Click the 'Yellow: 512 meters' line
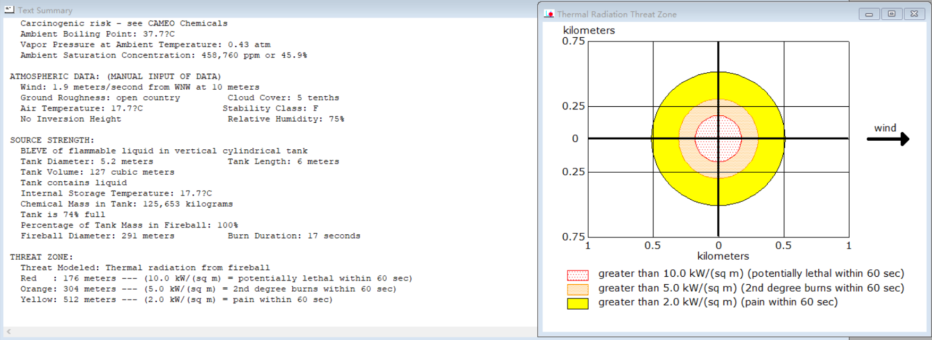 (176, 300)
